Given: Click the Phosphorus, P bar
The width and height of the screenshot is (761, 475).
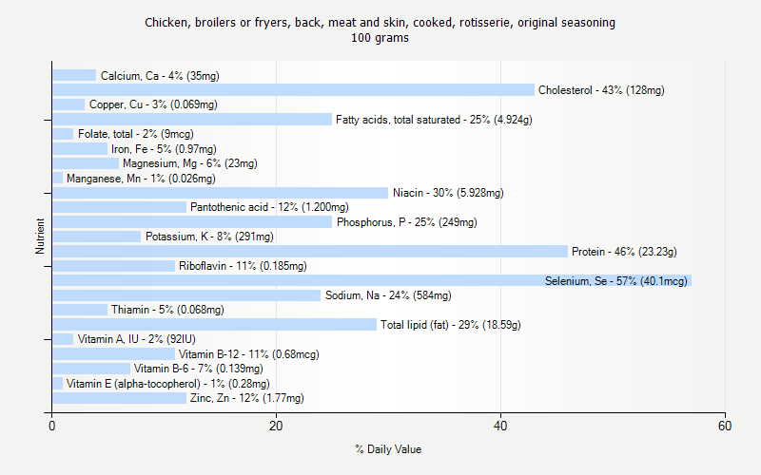Looking at the screenshot, I should tap(192, 222).
